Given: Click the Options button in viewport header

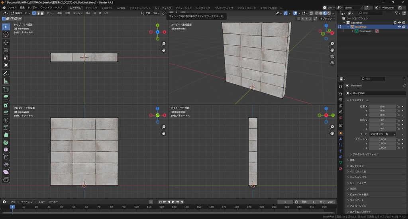Looking at the screenshot, I should 326,18.
